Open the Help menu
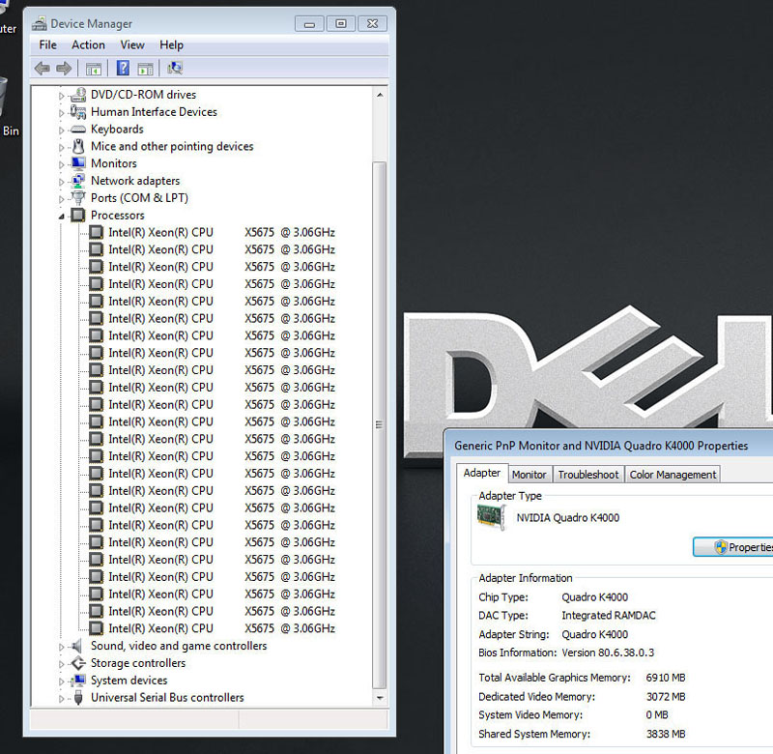The height and width of the screenshot is (754, 773). pyautogui.click(x=171, y=44)
